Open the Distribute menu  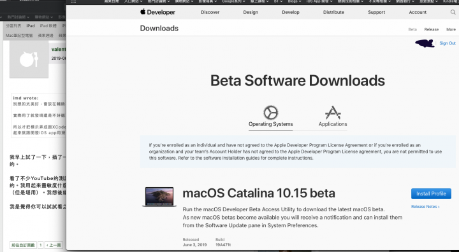tap(333, 12)
